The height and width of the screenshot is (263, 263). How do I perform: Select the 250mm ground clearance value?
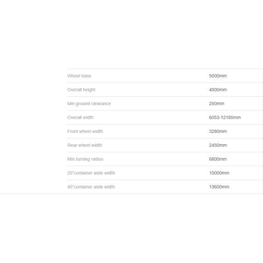tap(217, 104)
